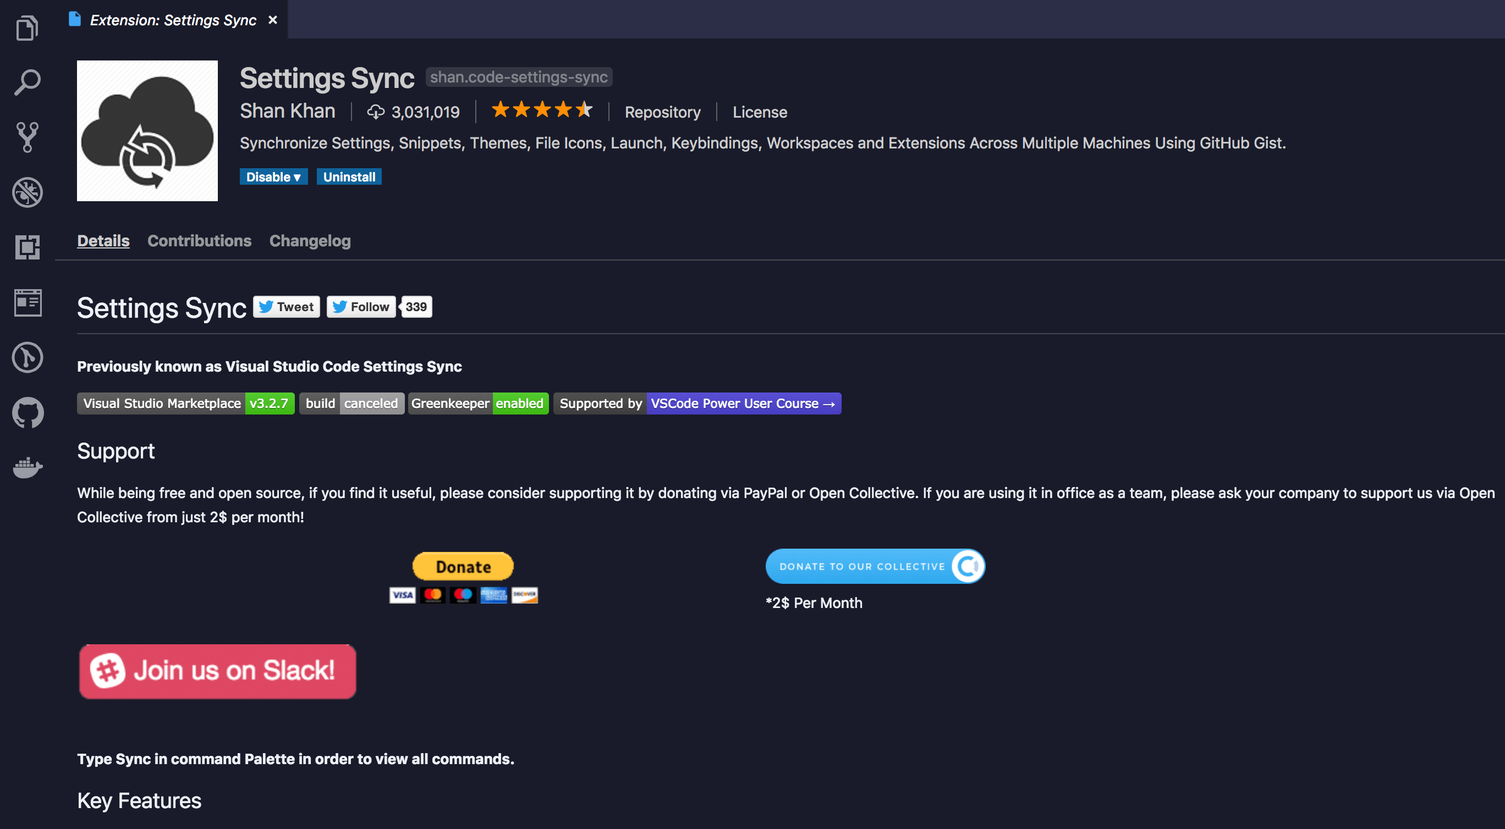The width and height of the screenshot is (1505, 829).
Task: Switch to the Changelog tab
Action: [x=310, y=240]
